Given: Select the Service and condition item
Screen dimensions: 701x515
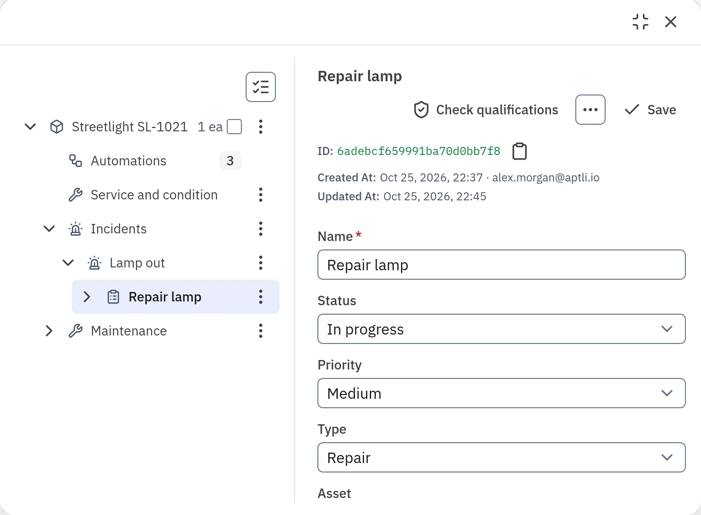Looking at the screenshot, I should click(x=154, y=195).
